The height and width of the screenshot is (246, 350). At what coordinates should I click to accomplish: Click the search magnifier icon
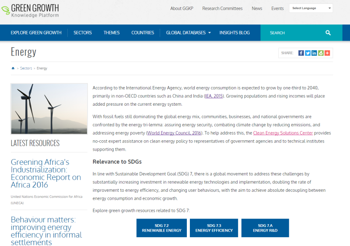pos(328,33)
